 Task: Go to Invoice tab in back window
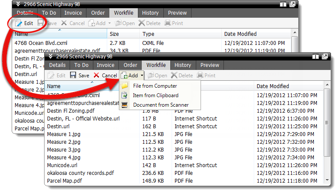pos(73,13)
